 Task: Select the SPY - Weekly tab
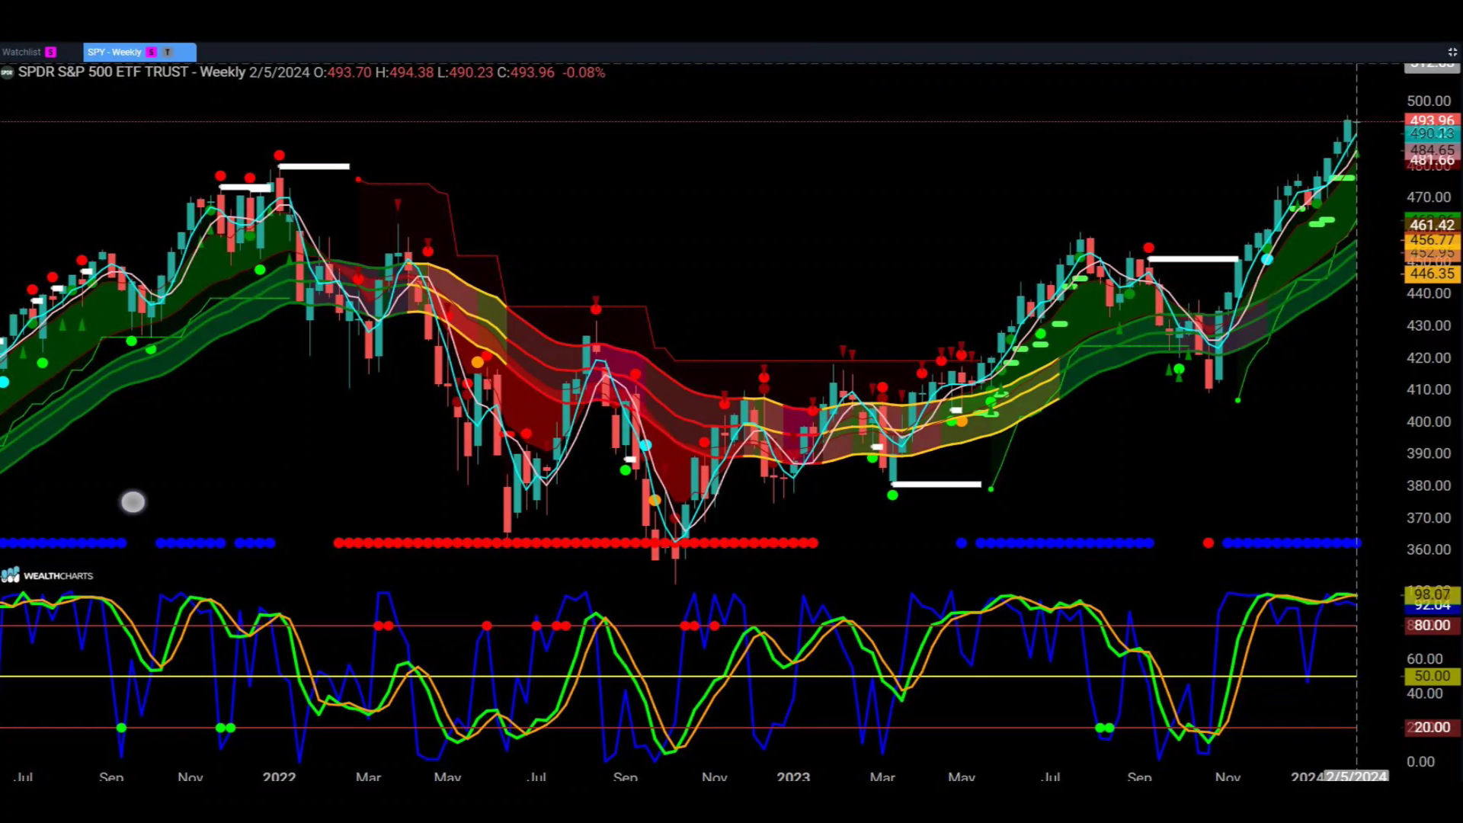[x=139, y=52]
